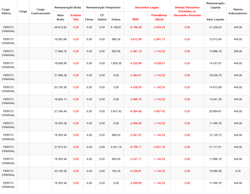Screen dimensions: 250x194
Task: Select the gross value cell 26.972,92
Action: [x=60, y=27]
